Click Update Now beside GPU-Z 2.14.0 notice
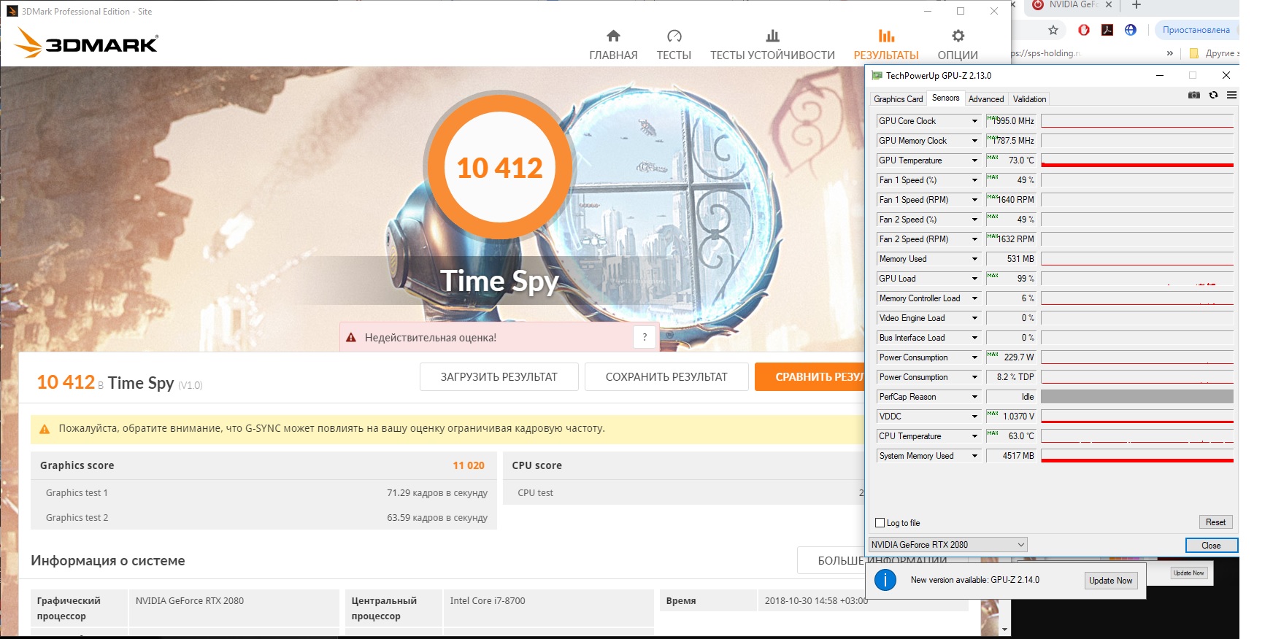The height and width of the screenshot is (639, 1273). click(x=1110, y=581)
